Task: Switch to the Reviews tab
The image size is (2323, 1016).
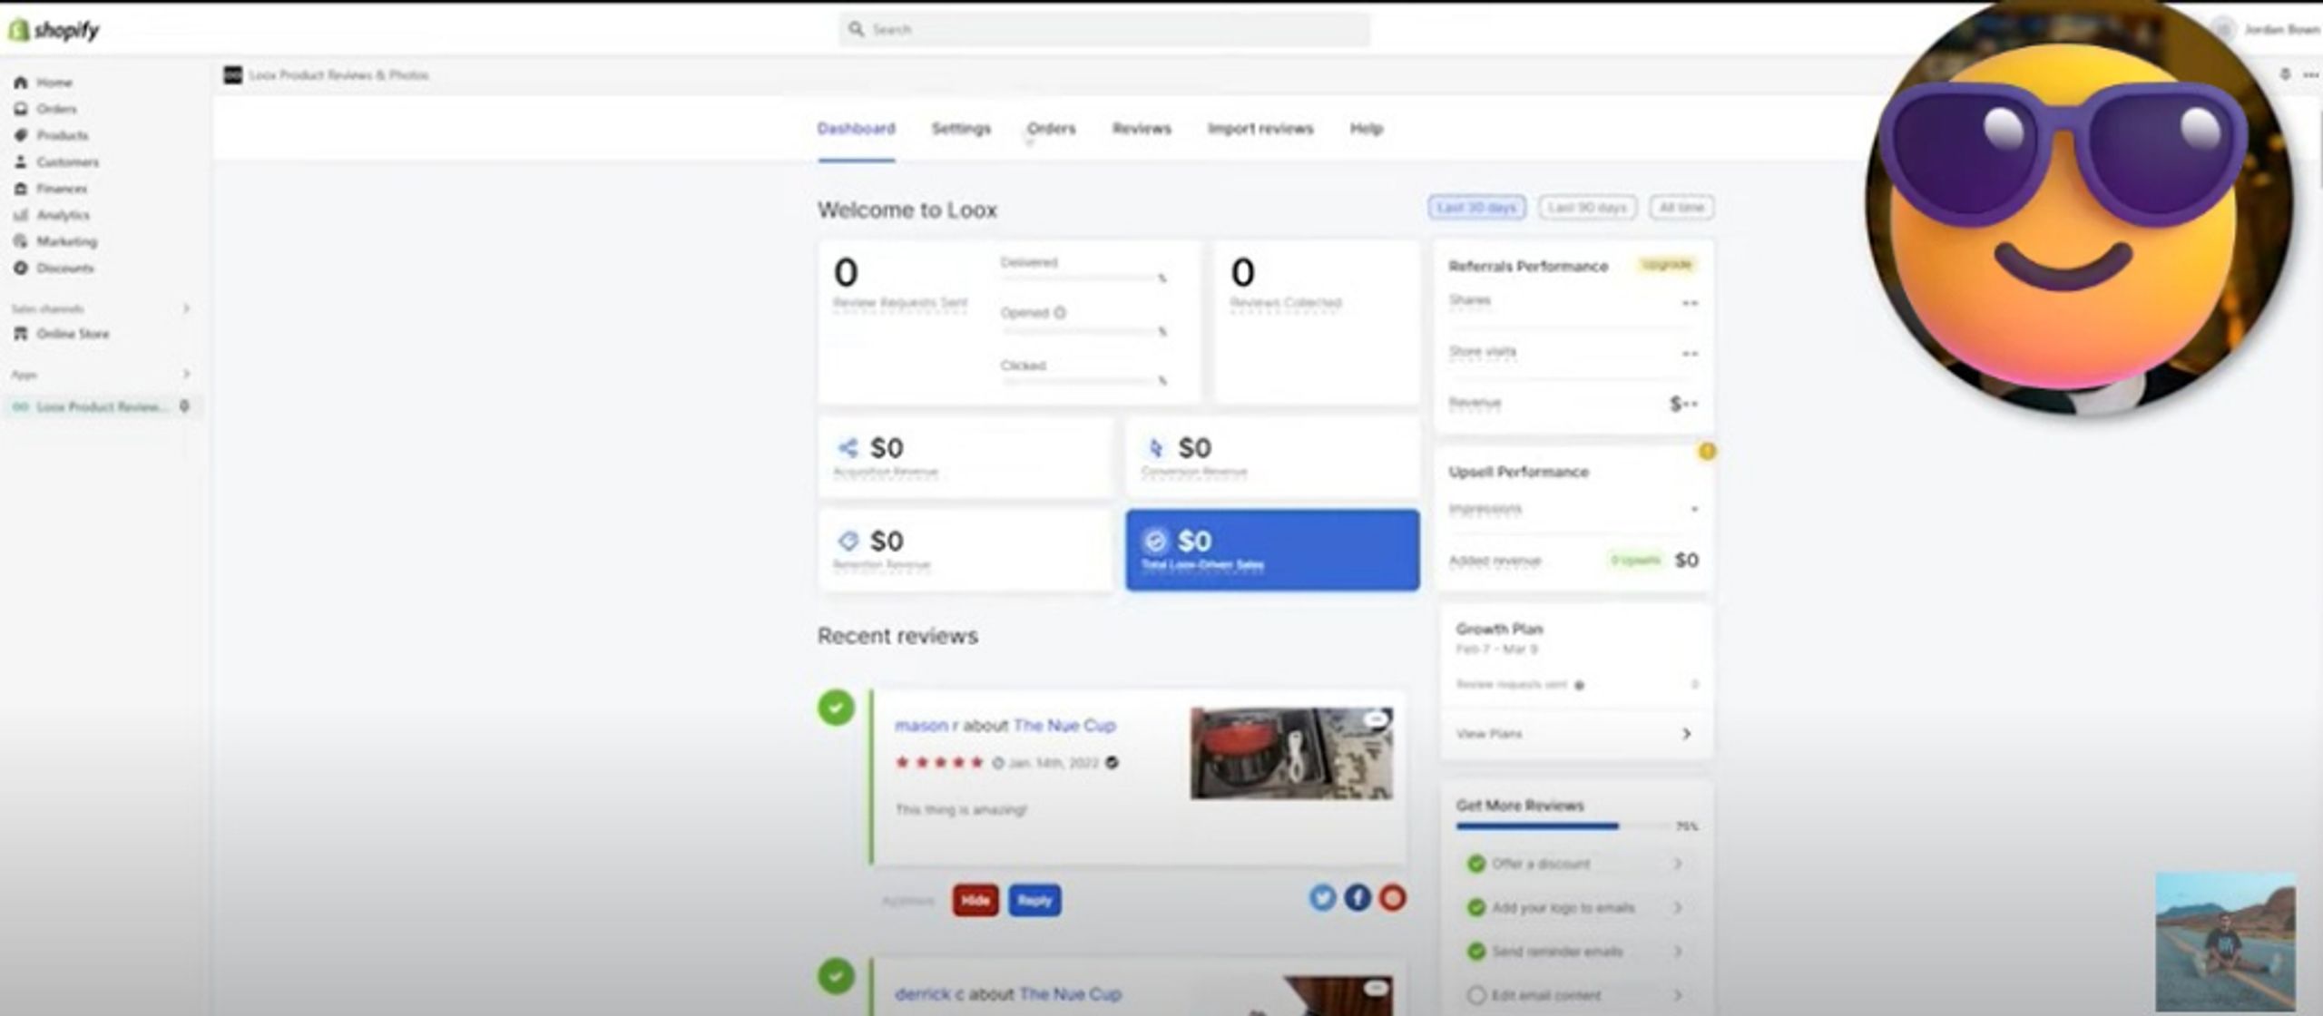Action: [x=1142, y=129]
